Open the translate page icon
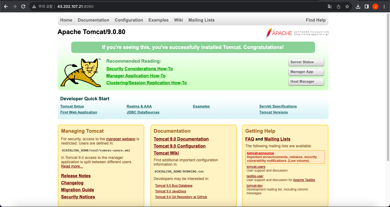 [x=330, y=6]
